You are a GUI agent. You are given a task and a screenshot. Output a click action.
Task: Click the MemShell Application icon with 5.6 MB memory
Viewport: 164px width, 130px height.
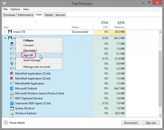coord(12,74)
